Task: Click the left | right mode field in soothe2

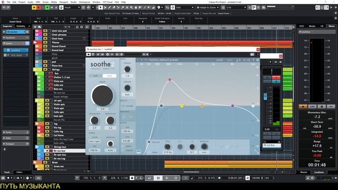Action: tap(95, 141)
